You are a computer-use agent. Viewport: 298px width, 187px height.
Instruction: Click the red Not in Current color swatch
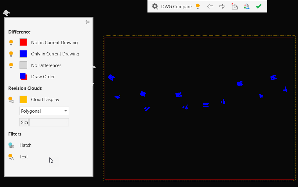click(x=24, y=42)
